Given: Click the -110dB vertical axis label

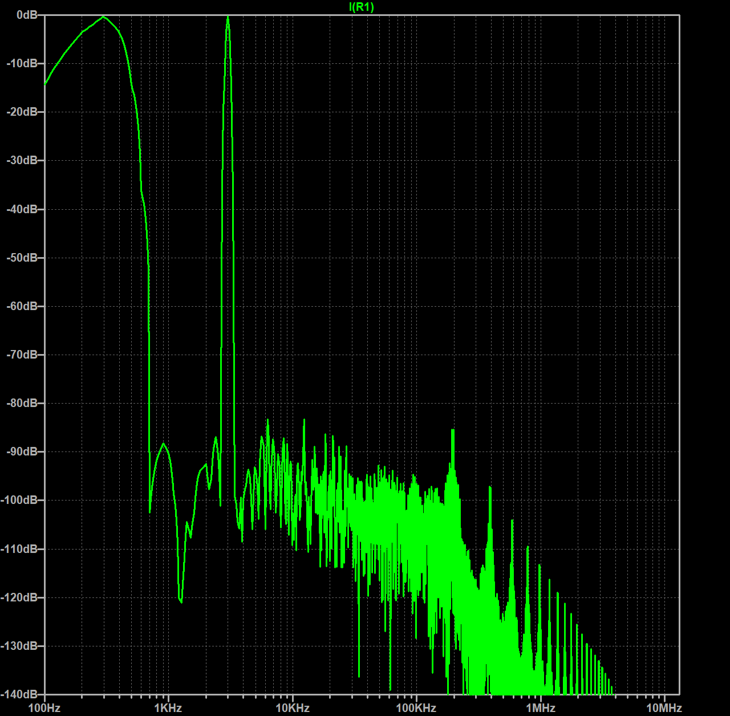Looking at the screenshot, I should tap(20, 549).
